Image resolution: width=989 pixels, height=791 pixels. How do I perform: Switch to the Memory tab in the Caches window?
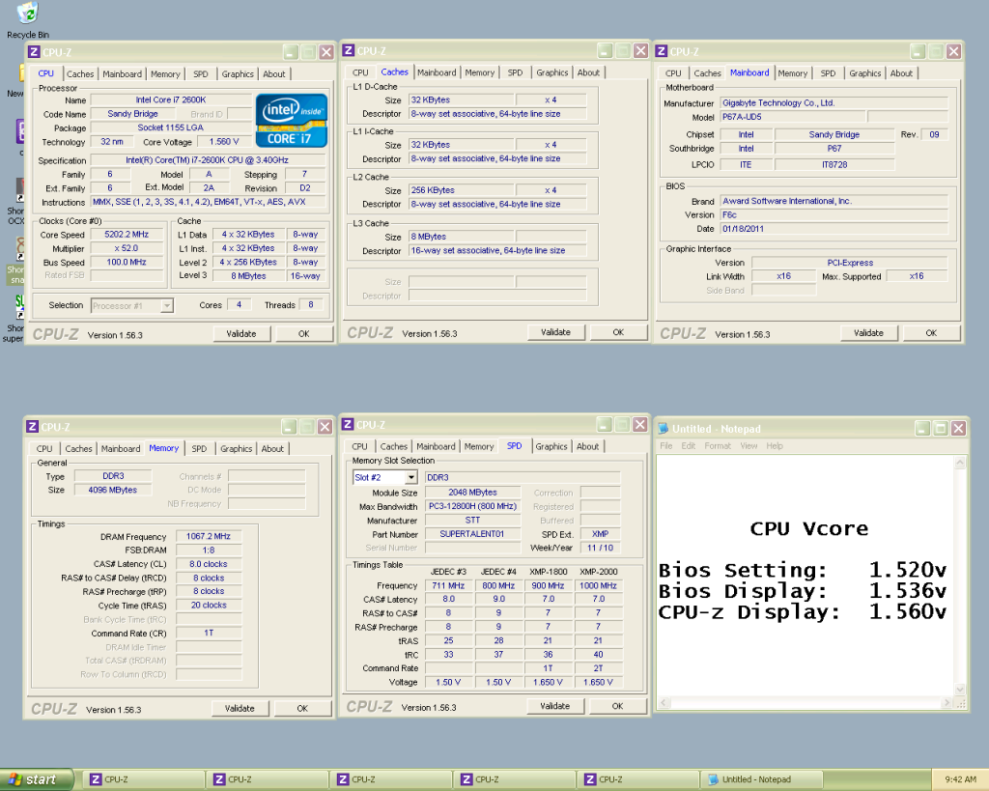click(479, 72)
